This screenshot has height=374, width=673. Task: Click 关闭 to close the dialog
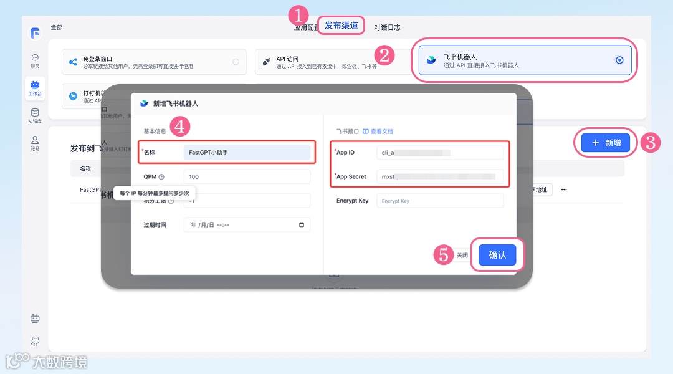(x=462, y=255)
